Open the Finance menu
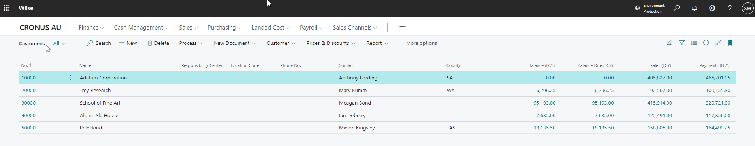The width and height of the screenshot is (755, 146). point(91,28)
